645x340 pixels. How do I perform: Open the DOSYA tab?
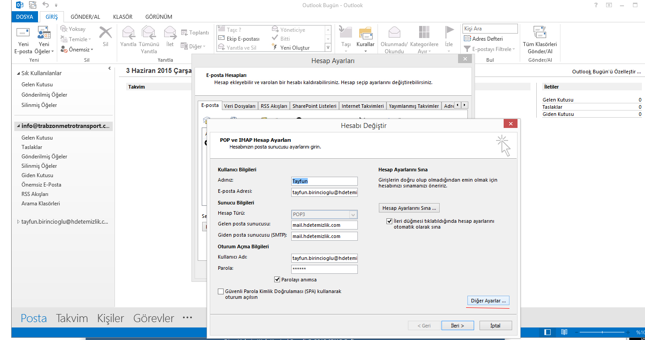coord(25,17)
